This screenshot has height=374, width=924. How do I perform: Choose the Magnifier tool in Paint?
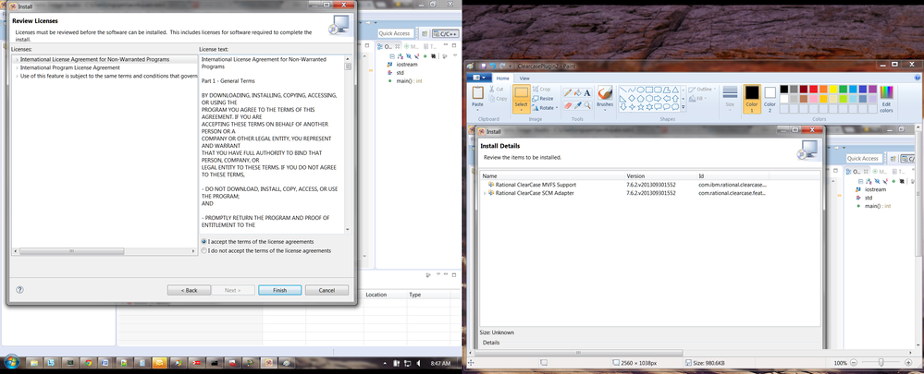587,105
